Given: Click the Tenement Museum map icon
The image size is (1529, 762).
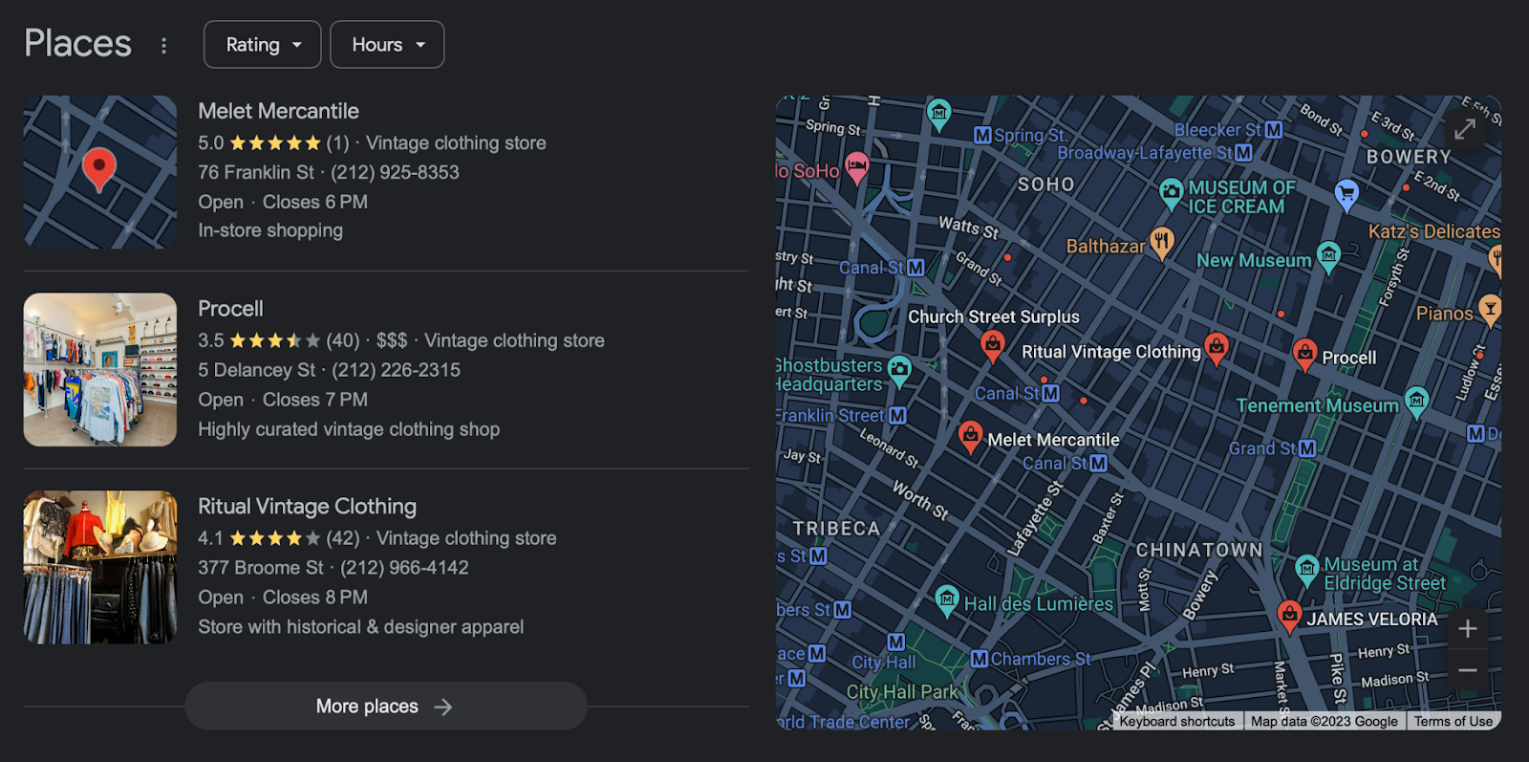Looking at the screenshot, I should (x=1416, y=402).
